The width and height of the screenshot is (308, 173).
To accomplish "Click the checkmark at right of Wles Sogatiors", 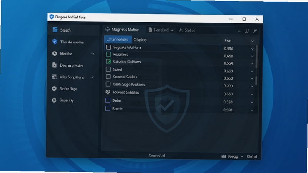I will coord(92,77).
